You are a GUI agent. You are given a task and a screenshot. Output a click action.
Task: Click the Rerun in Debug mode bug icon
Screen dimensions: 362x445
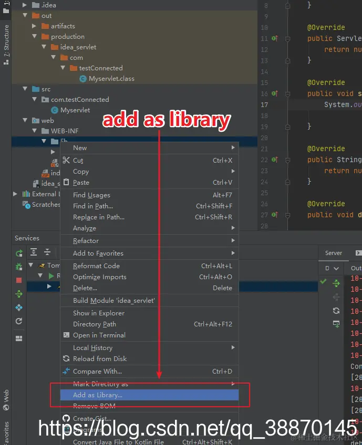pos(19,267)
